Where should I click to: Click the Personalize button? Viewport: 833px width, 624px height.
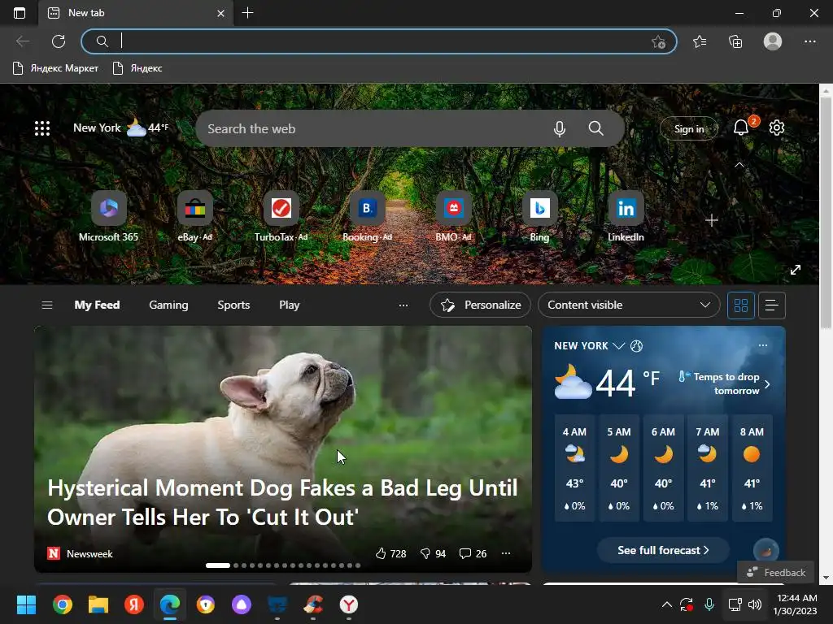coord(480,305)
